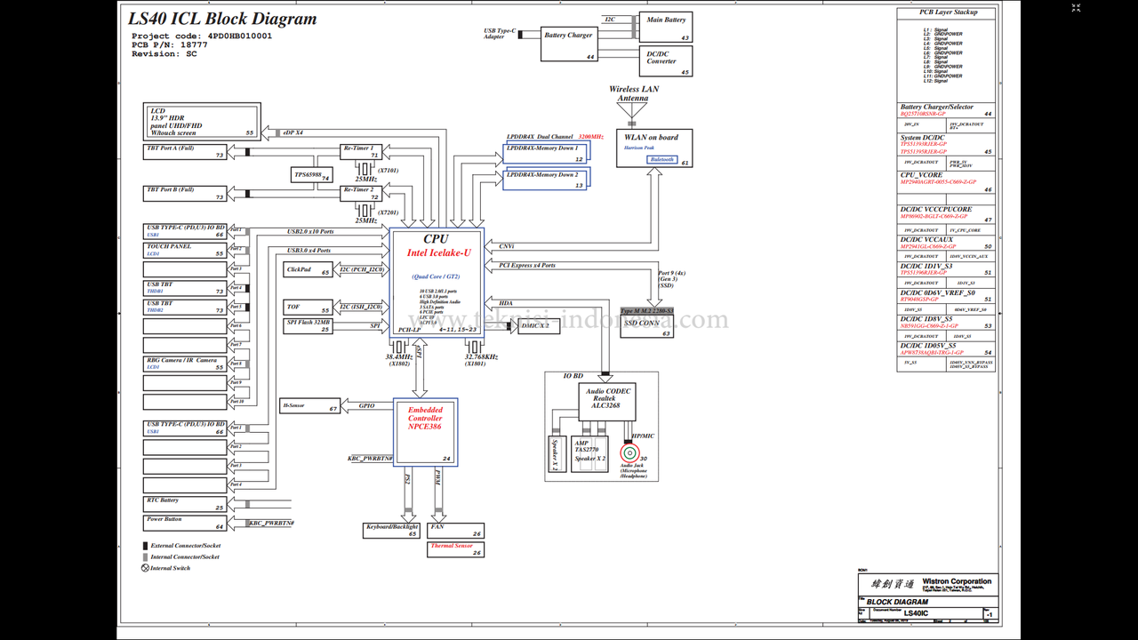The height and width of the screenshot is (640, 1138).
Task: Select the Embedded Controller NPCE386 block
Action: 425,431
